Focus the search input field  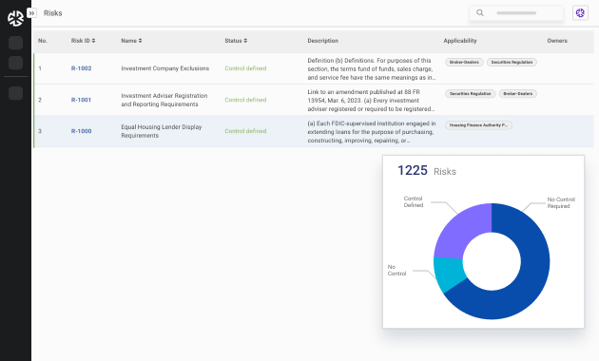click(516, 13)
